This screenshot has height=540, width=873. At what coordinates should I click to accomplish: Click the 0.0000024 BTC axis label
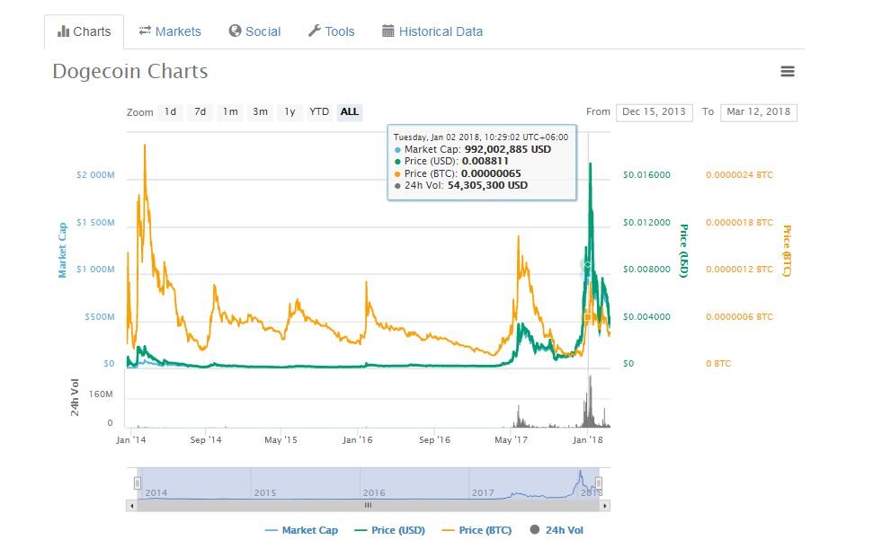click(x=739, y=174)
